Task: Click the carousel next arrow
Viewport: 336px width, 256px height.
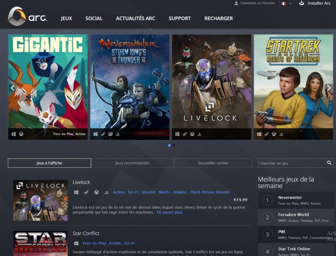Action: 328,88
